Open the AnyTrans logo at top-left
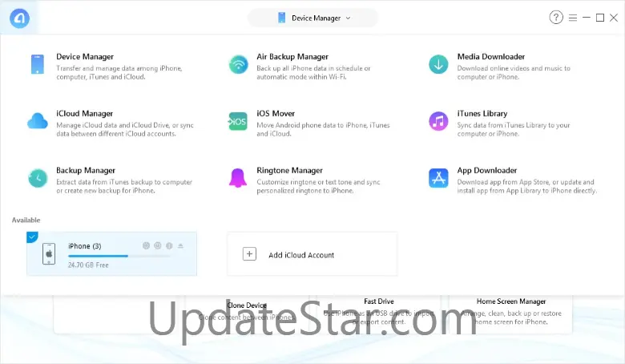The width and height of the screenshot is (625, 364). pyautogui.click(x=19, y=18)
